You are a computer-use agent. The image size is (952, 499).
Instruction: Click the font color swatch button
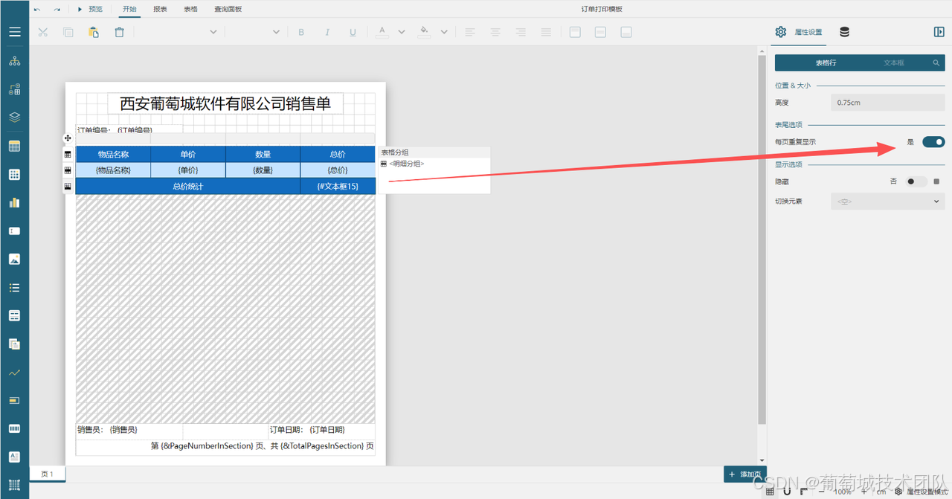point(382,32)
